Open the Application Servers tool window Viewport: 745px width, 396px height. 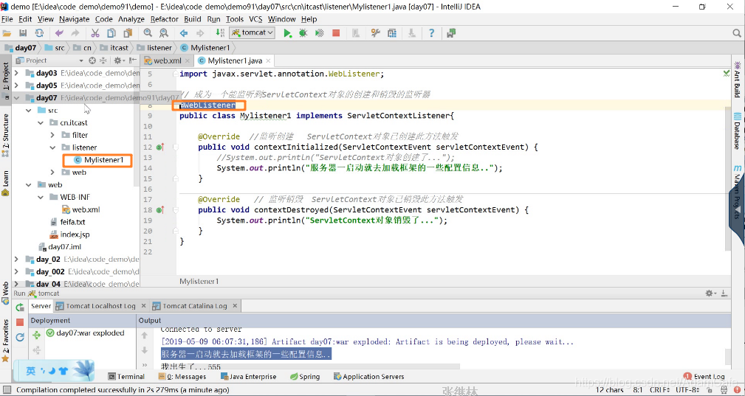368,377
